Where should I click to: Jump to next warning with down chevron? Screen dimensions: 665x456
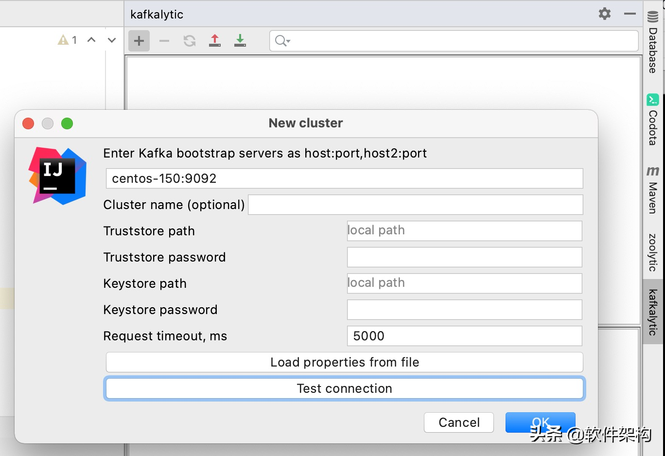pyautogui.click(x=112, y=40)
